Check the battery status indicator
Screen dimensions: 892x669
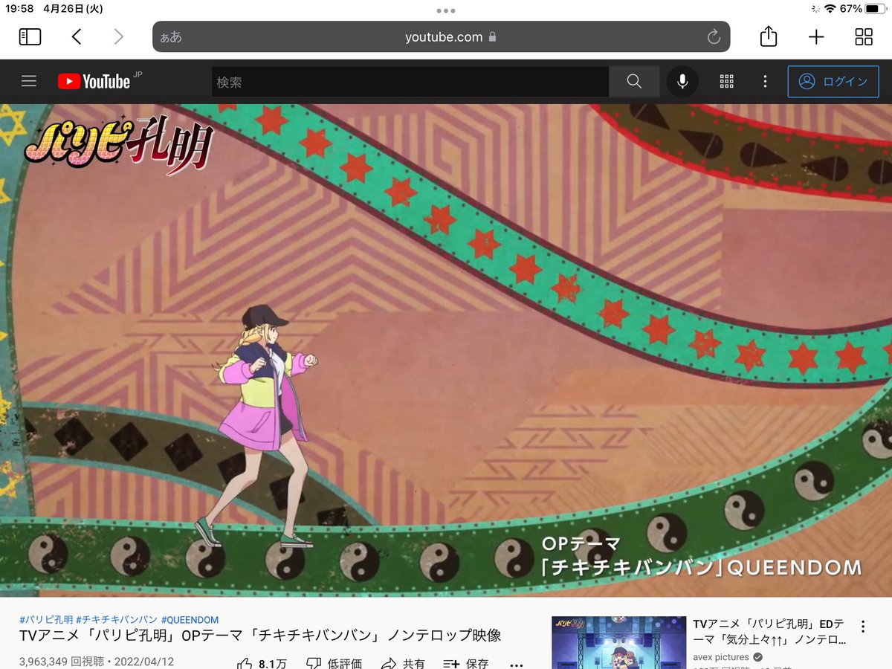(874, 9)
